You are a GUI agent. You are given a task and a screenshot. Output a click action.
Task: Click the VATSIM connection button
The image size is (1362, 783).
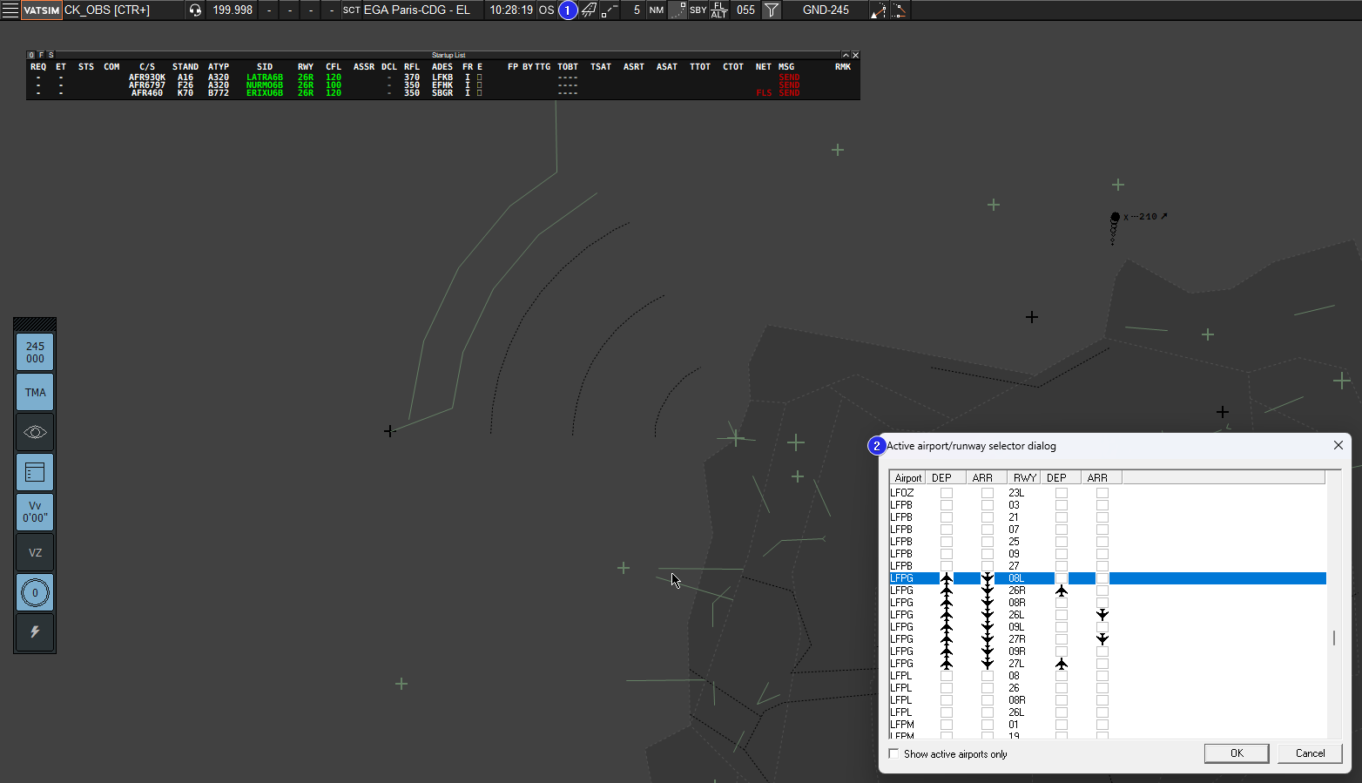pos(42,10)
